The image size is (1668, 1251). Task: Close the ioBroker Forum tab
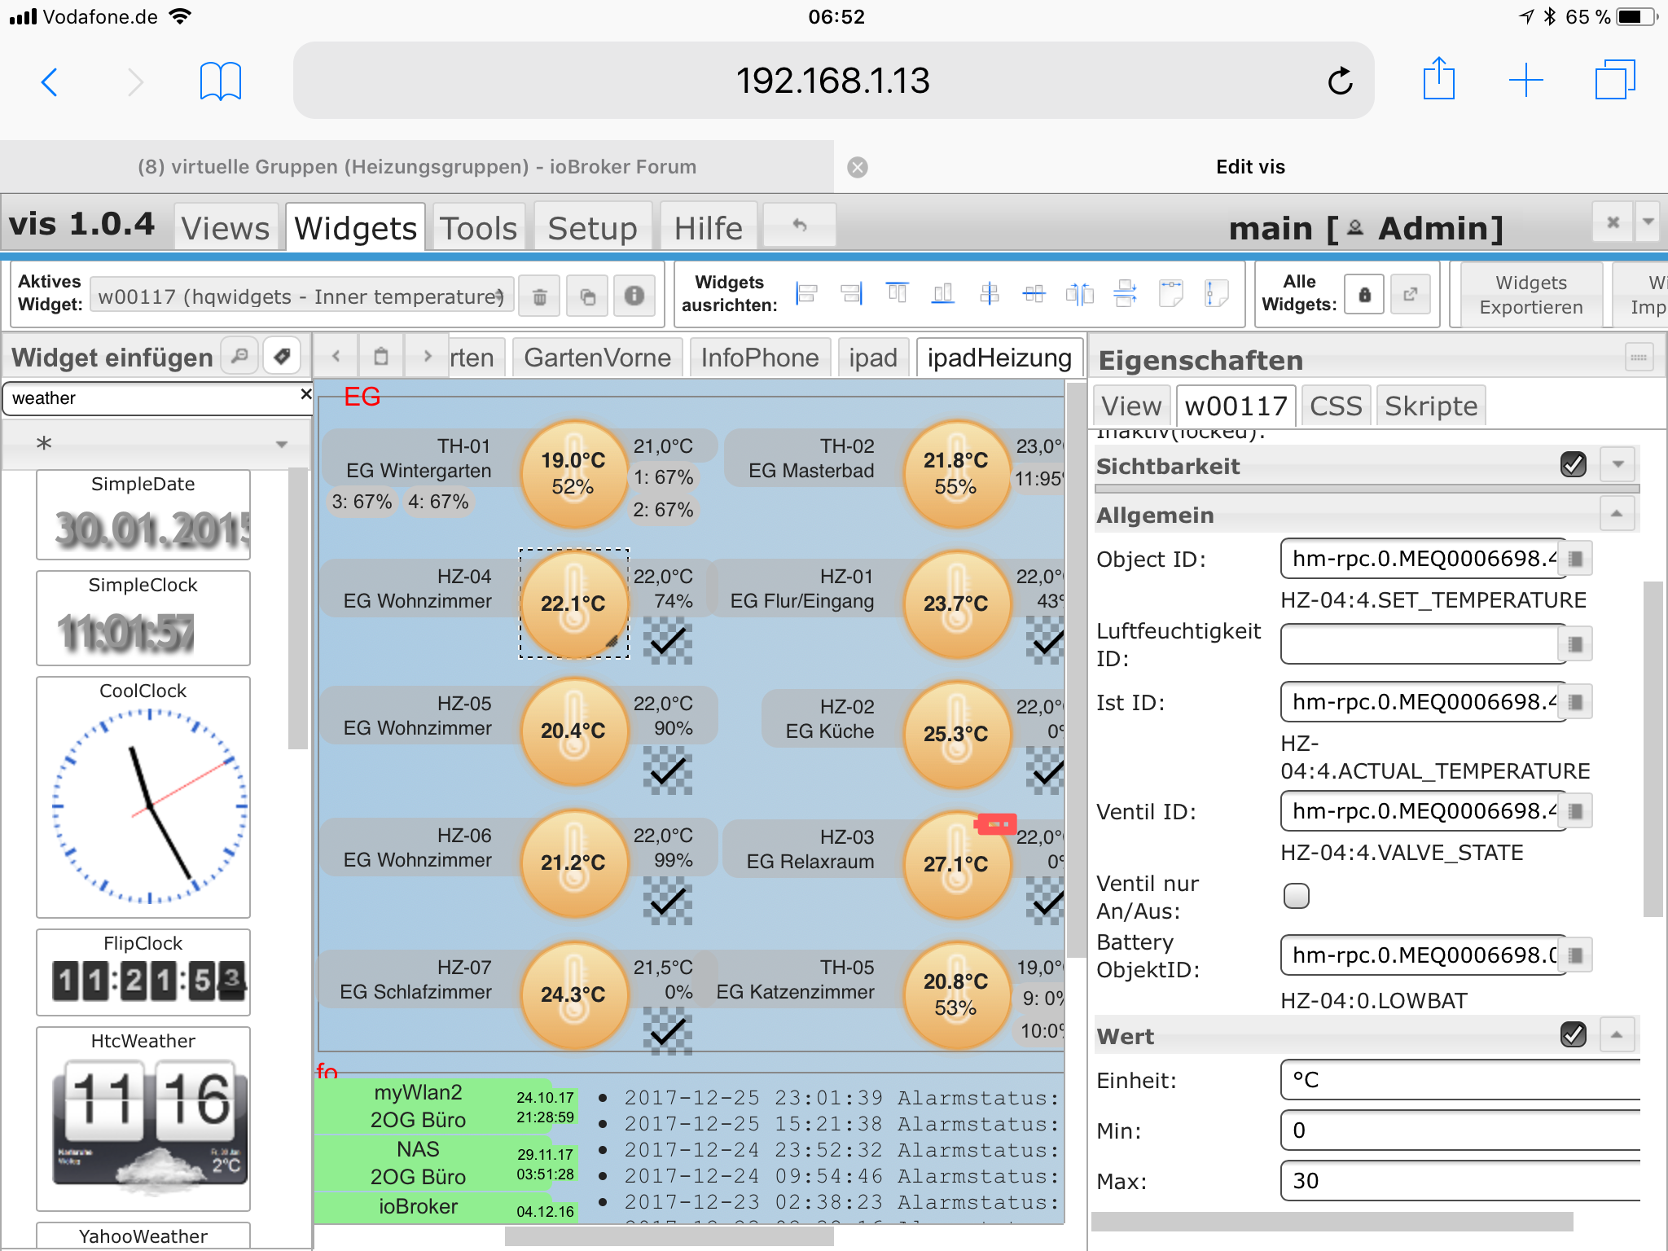[857, 167]
